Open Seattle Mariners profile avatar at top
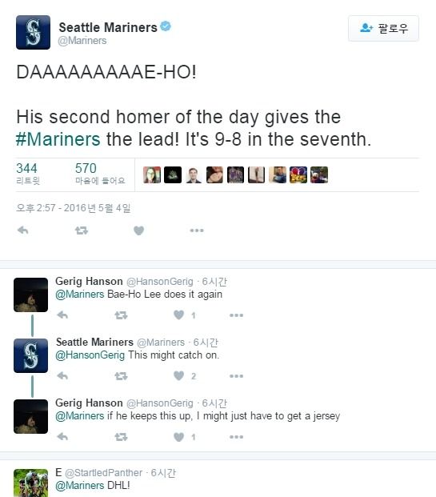 33,32
